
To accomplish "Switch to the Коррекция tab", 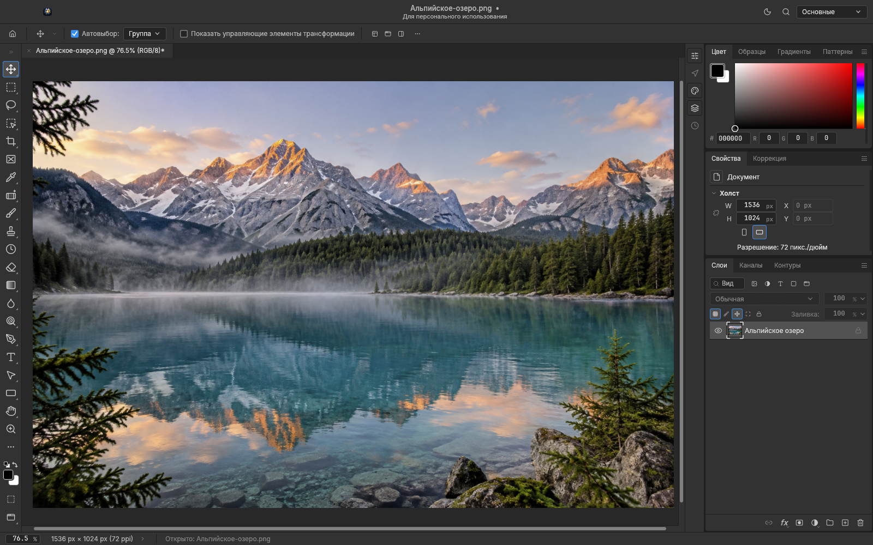I will 769,159.
